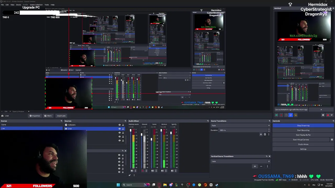
Task: Open Game channel three-dot options menu
Action: point(156,171)
